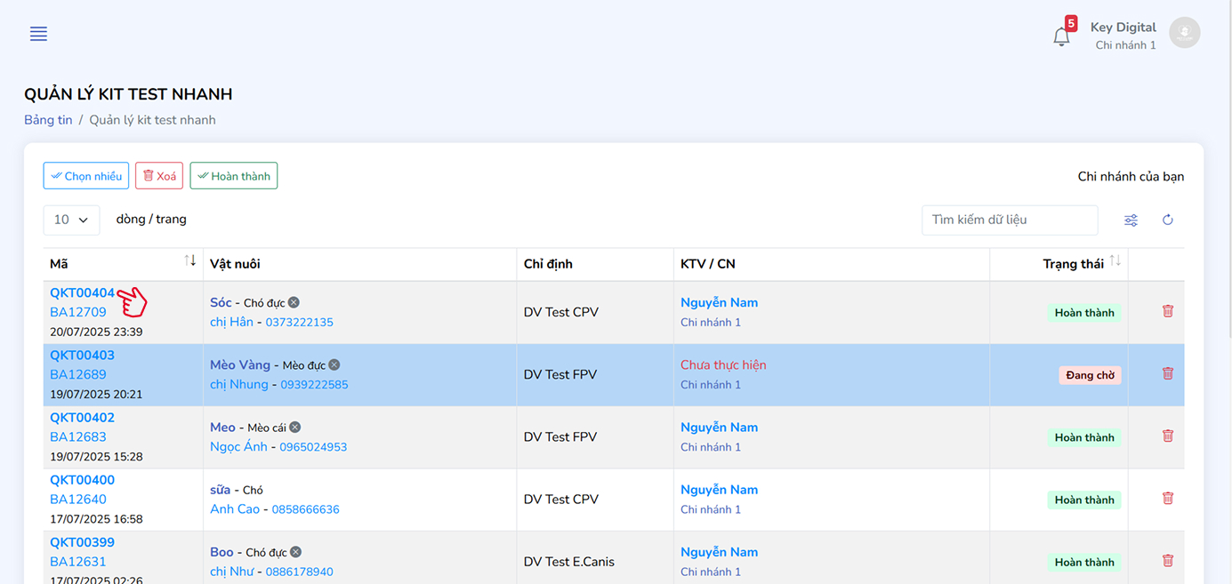Click the user avatar picture
The height and width of the screenshot is (584, 1232).
1184,33
